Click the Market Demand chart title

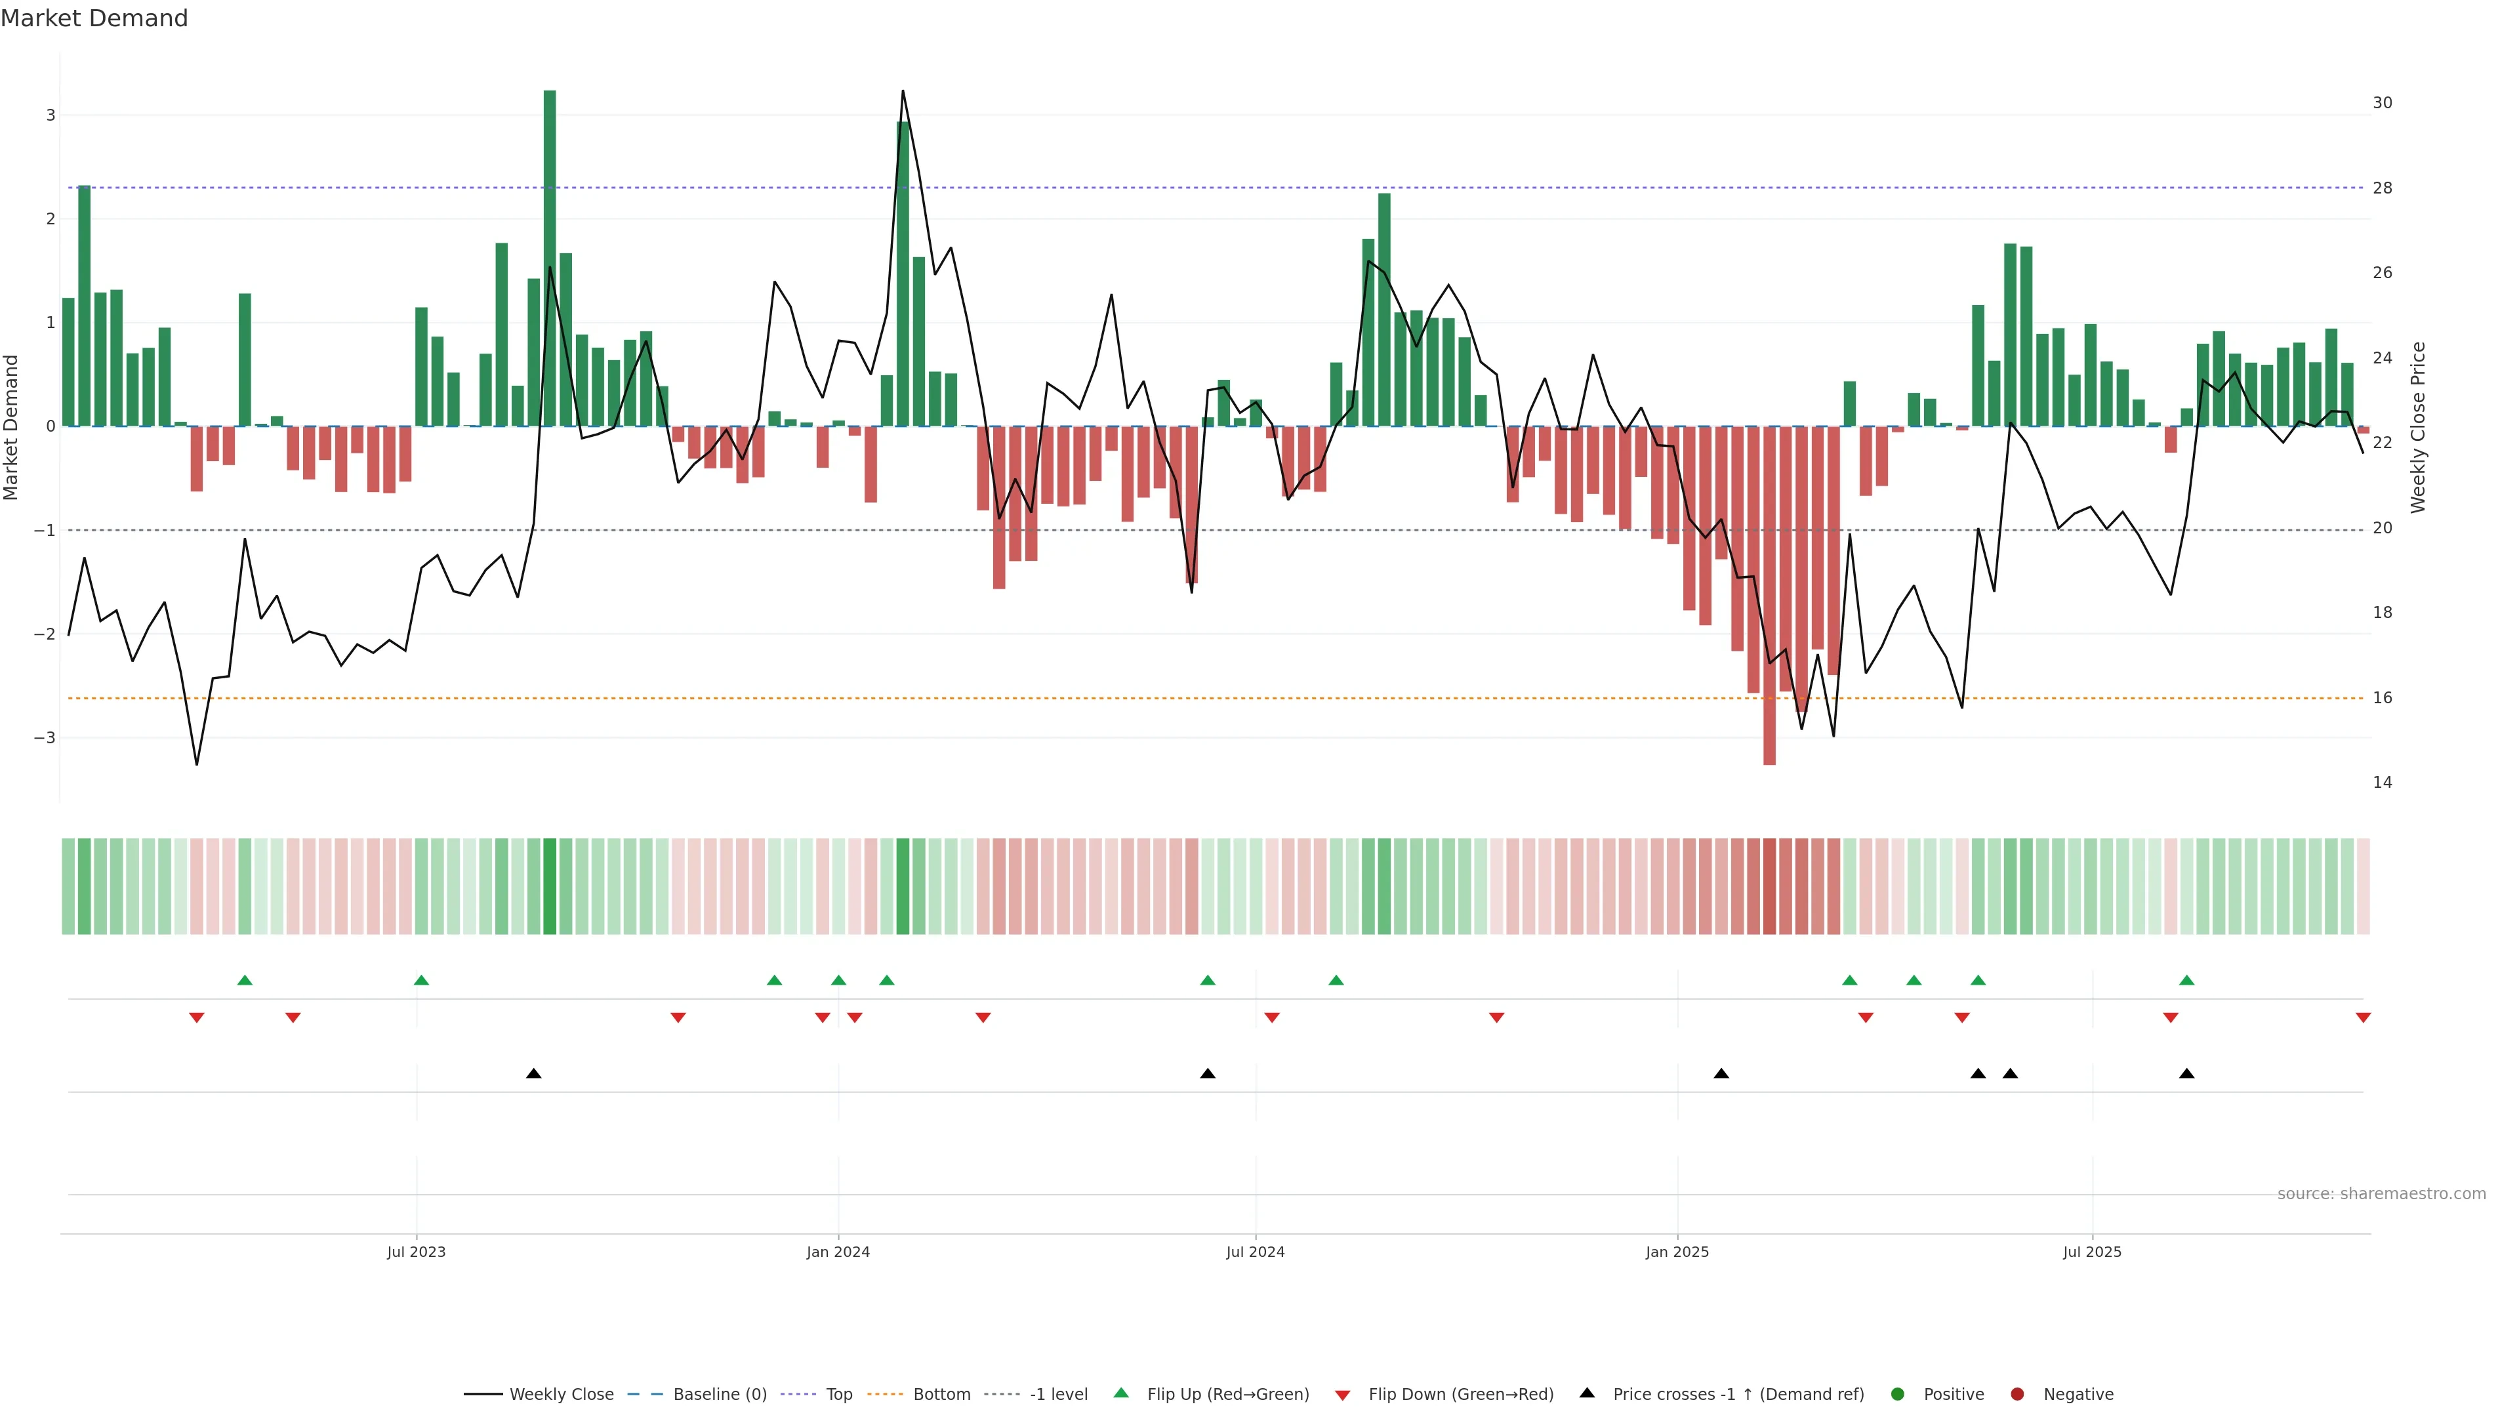coord(94,18)
